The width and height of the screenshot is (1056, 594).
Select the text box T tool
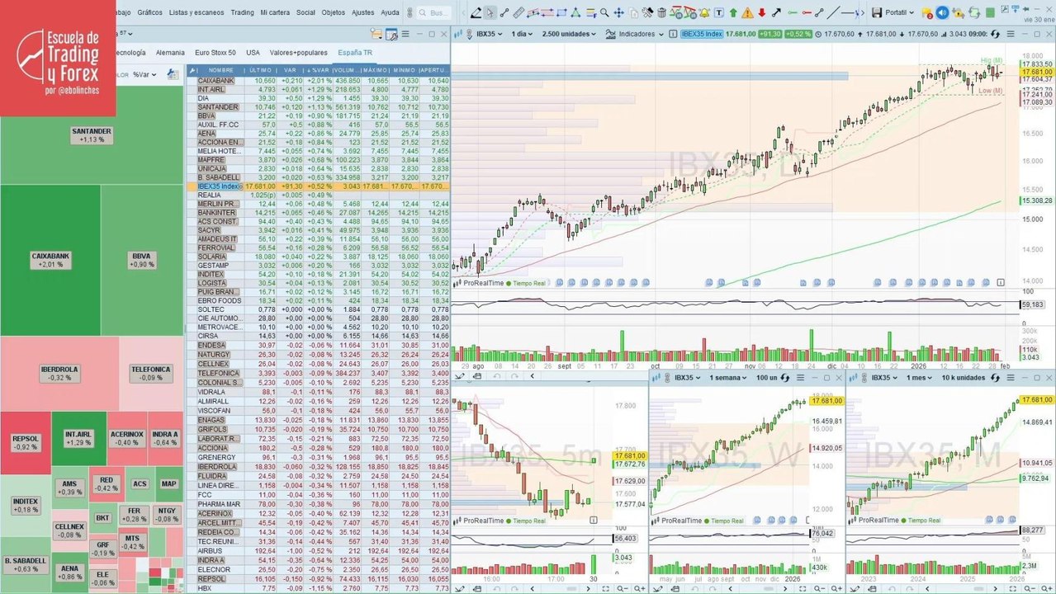(719, 12)
